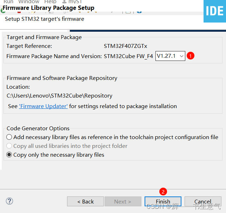Image resolution: width=226 pixels, height=213 pixels.
Task: Go back with the < Back button
Action: coord(85,201)
